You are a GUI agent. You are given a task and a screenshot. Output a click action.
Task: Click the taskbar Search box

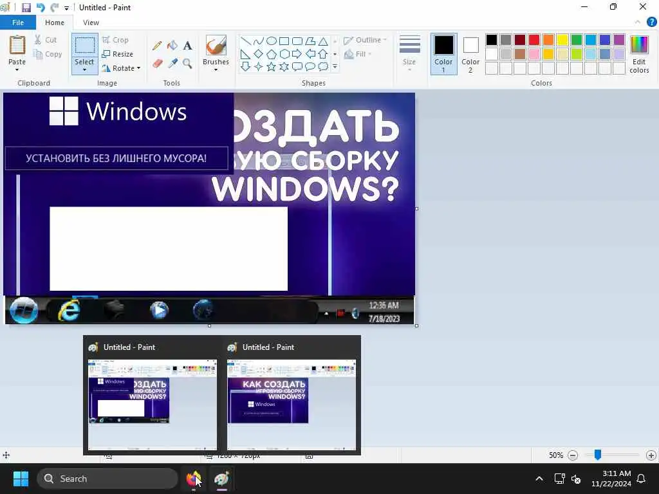pos(107,479)
